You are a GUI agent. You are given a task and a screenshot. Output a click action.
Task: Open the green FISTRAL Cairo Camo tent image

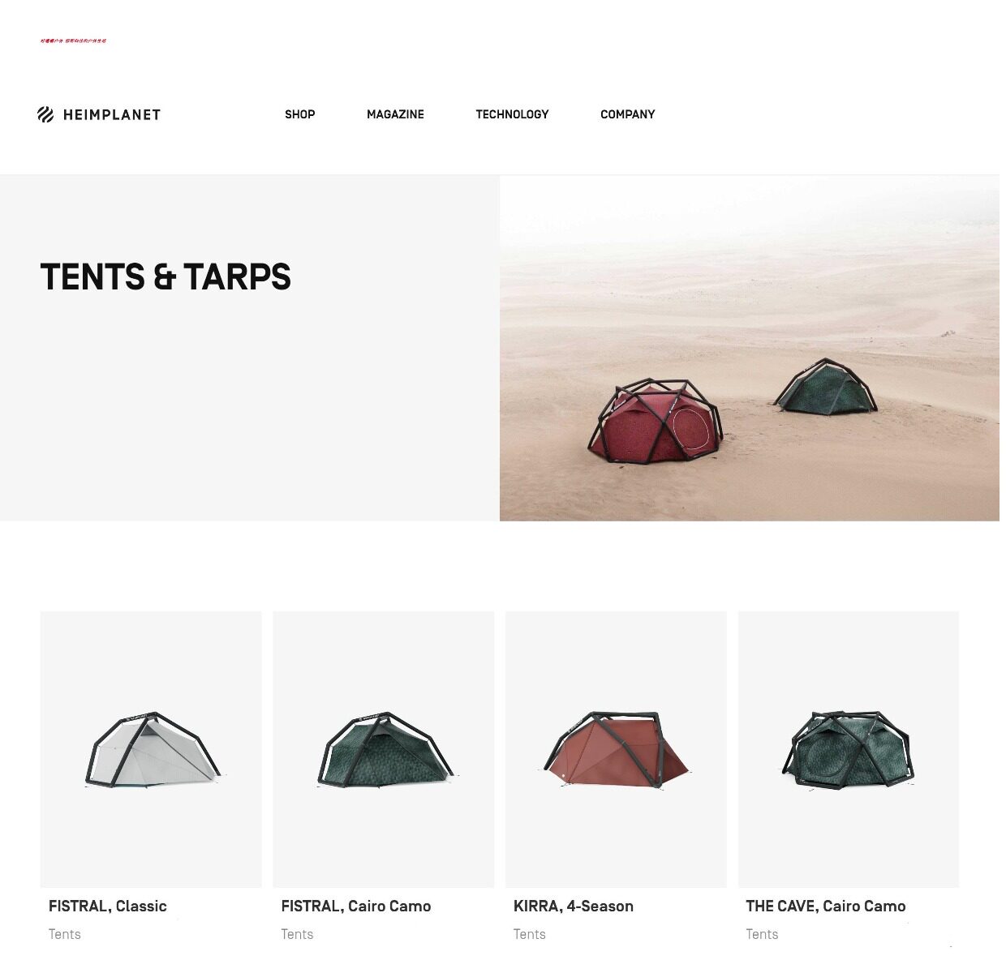384,749
